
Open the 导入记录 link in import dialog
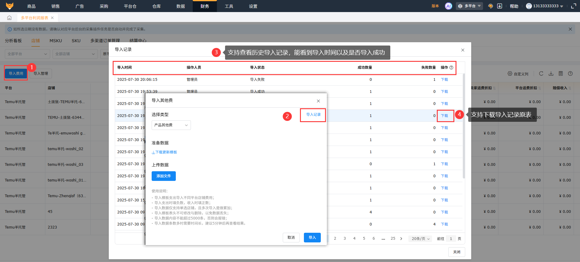(x=314, y=115)
